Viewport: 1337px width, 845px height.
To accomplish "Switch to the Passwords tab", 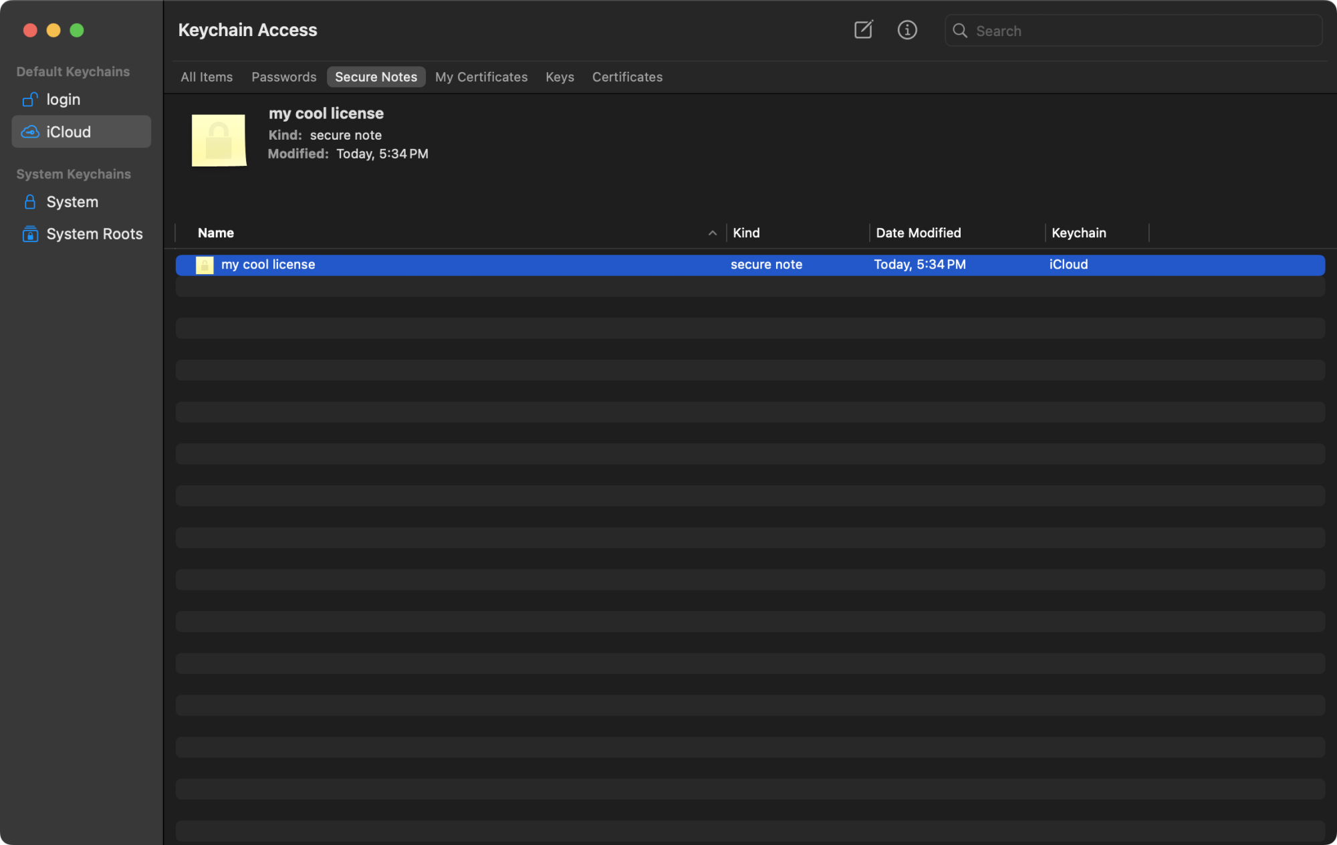I will point(284,77).
